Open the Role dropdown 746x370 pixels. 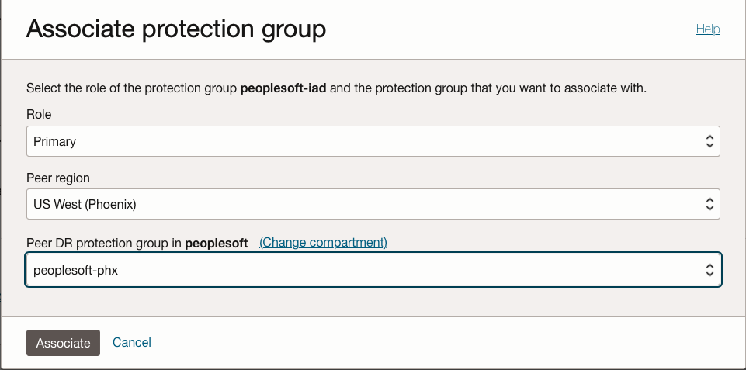[x=373, y=141]
